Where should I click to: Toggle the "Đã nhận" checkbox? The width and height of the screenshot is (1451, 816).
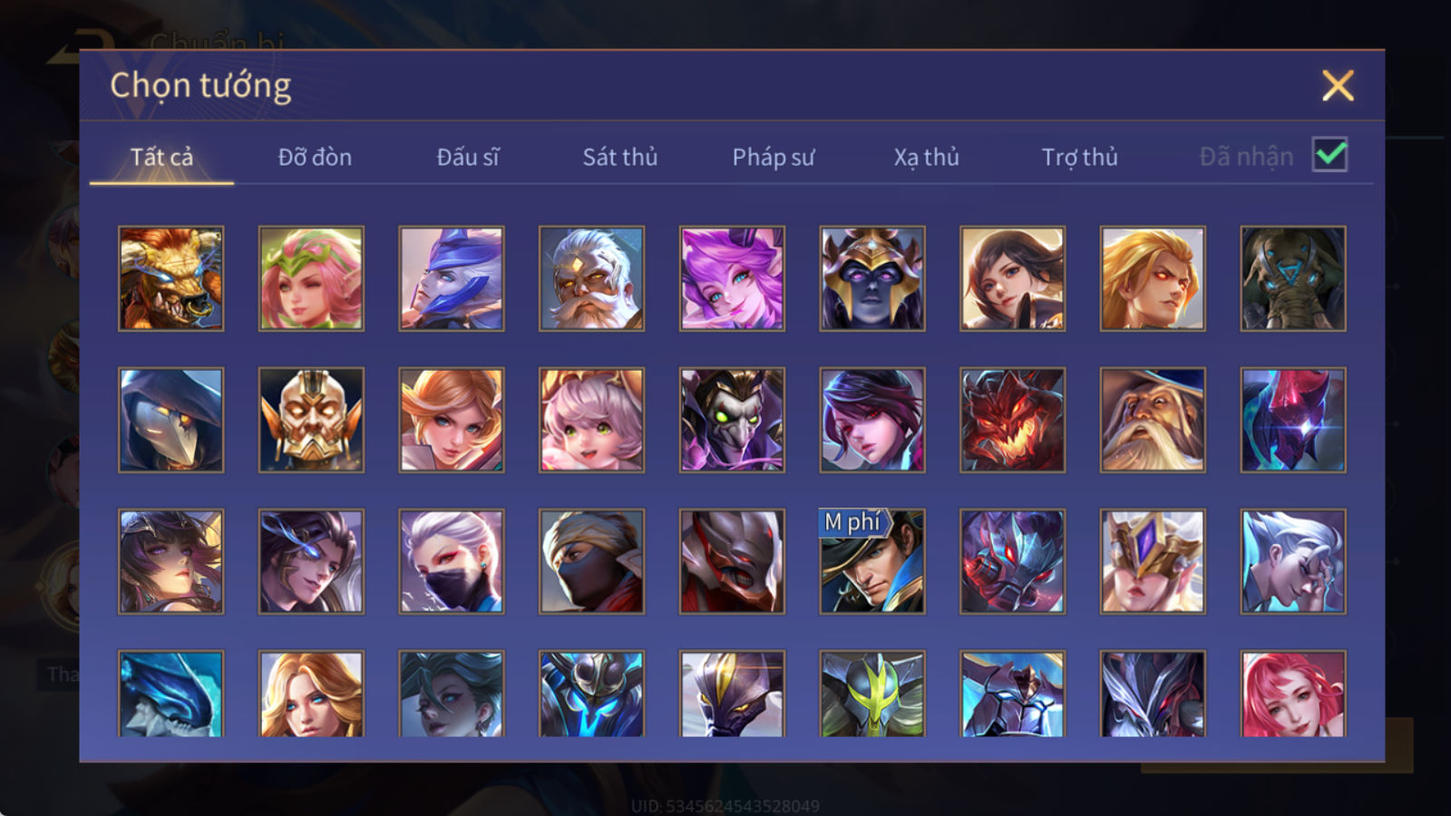1330,155
